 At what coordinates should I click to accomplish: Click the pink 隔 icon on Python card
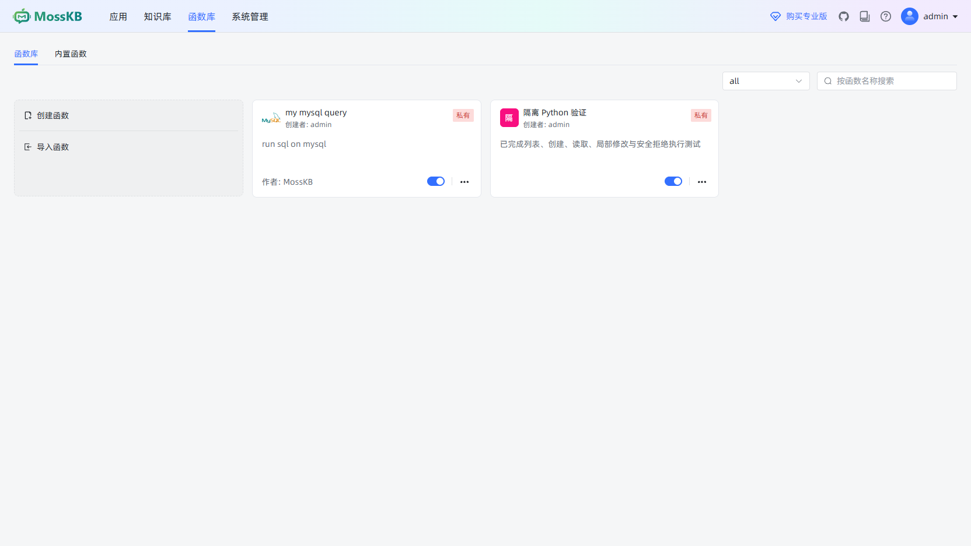click(509, 118)
